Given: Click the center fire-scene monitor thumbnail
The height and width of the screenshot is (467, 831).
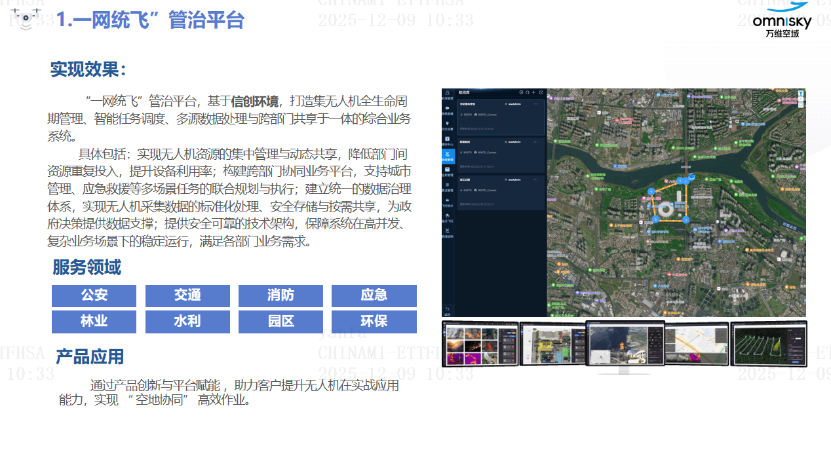Looking at the screenshot, I should coord(625,343).
